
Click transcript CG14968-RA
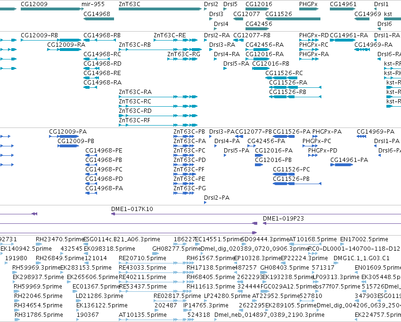[90, 87]
